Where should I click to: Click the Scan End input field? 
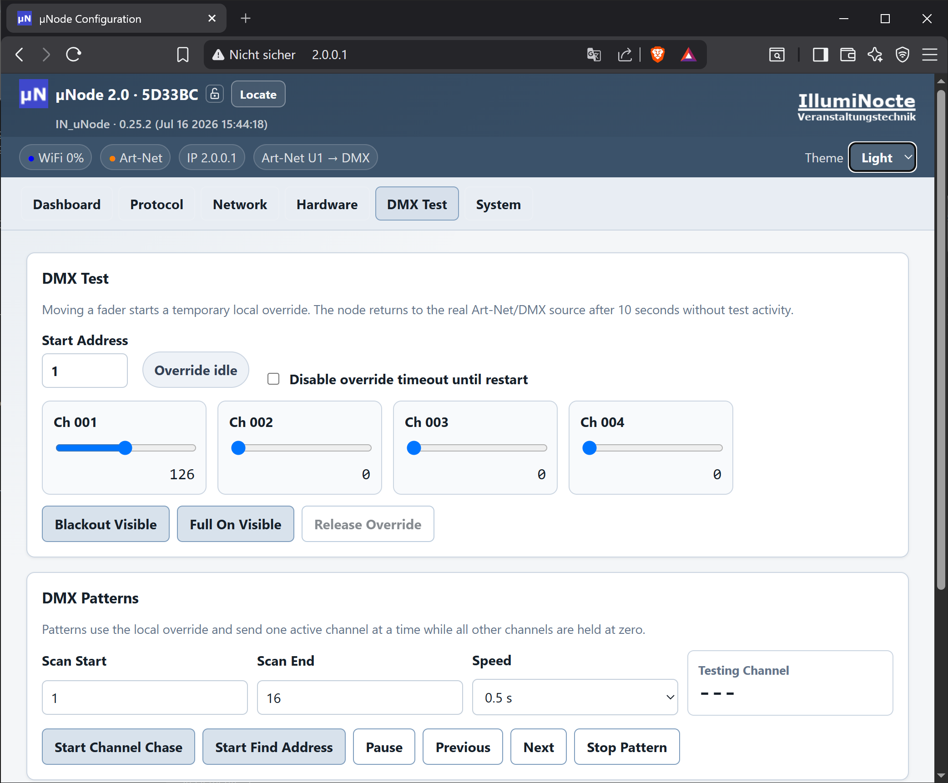coord(360,698)
